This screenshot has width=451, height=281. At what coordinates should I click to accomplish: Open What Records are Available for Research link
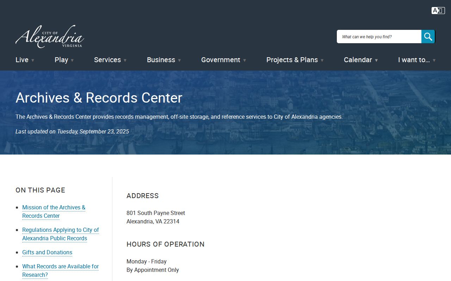tap(61, 270)
